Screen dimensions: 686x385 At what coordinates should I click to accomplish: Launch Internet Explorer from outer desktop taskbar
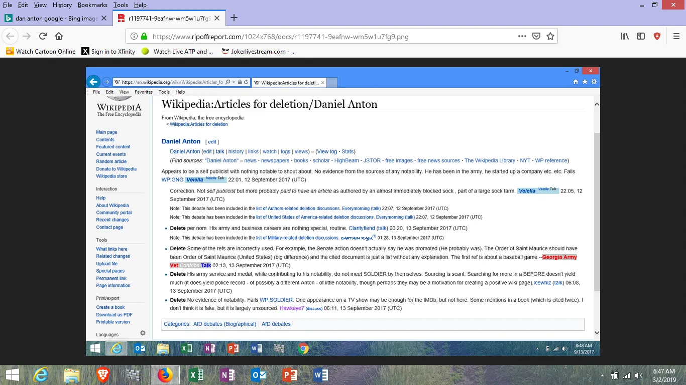coord(41,375)
